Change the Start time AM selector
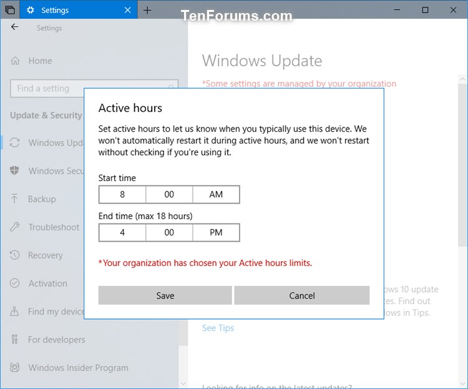This screenshot has height=389, width=468. coord(216,195)
